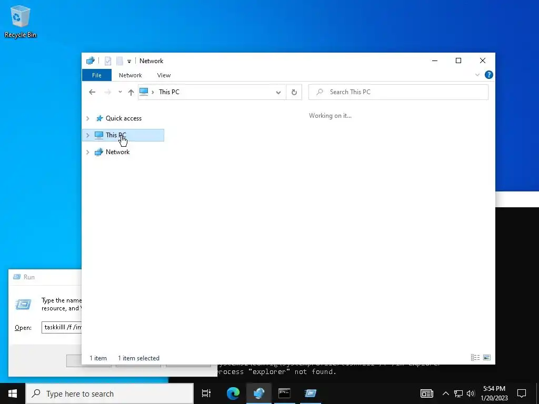Click the Network title bar system icon
Image resolution: width=539 pixels, height=404 pixels.
(x=91, y=61)
